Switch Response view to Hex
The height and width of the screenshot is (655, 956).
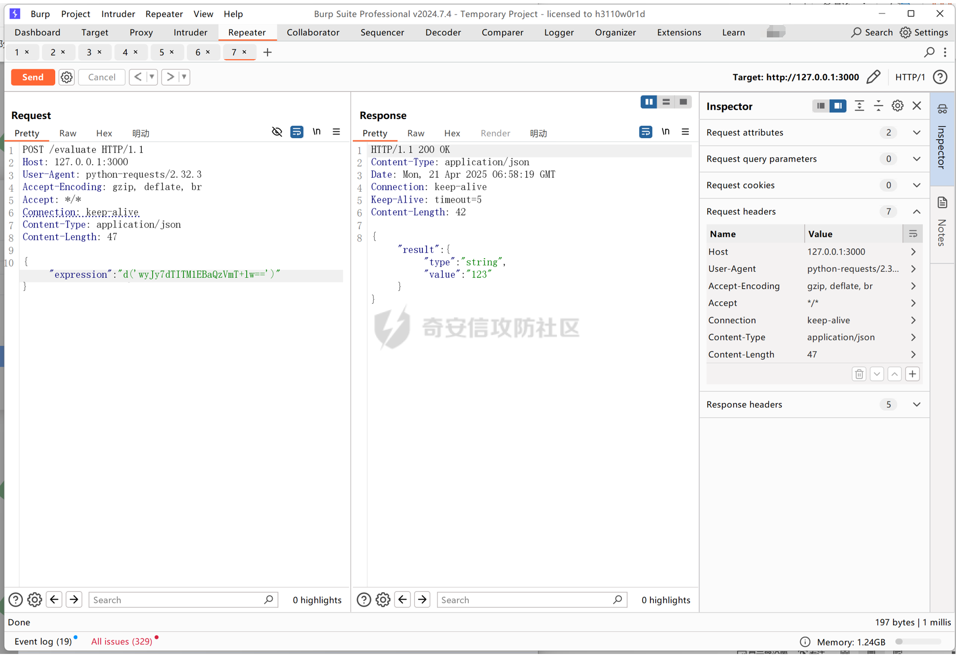click(452, 133)
